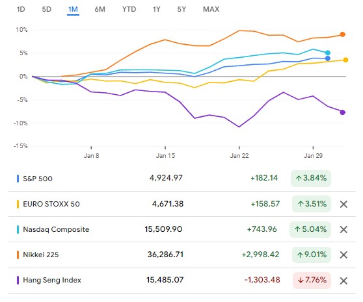Screen dimensions: 363x302
Task: Click the -15% y-axis label
Action: [20, 146]
